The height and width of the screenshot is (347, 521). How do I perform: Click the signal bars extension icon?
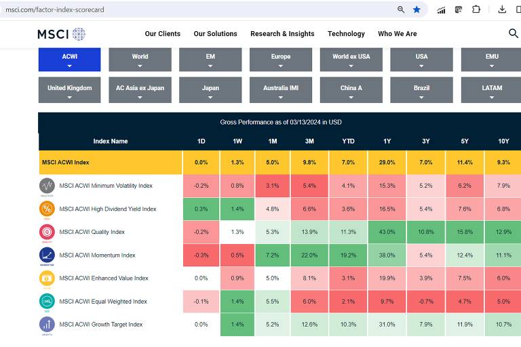coord(441,10)
